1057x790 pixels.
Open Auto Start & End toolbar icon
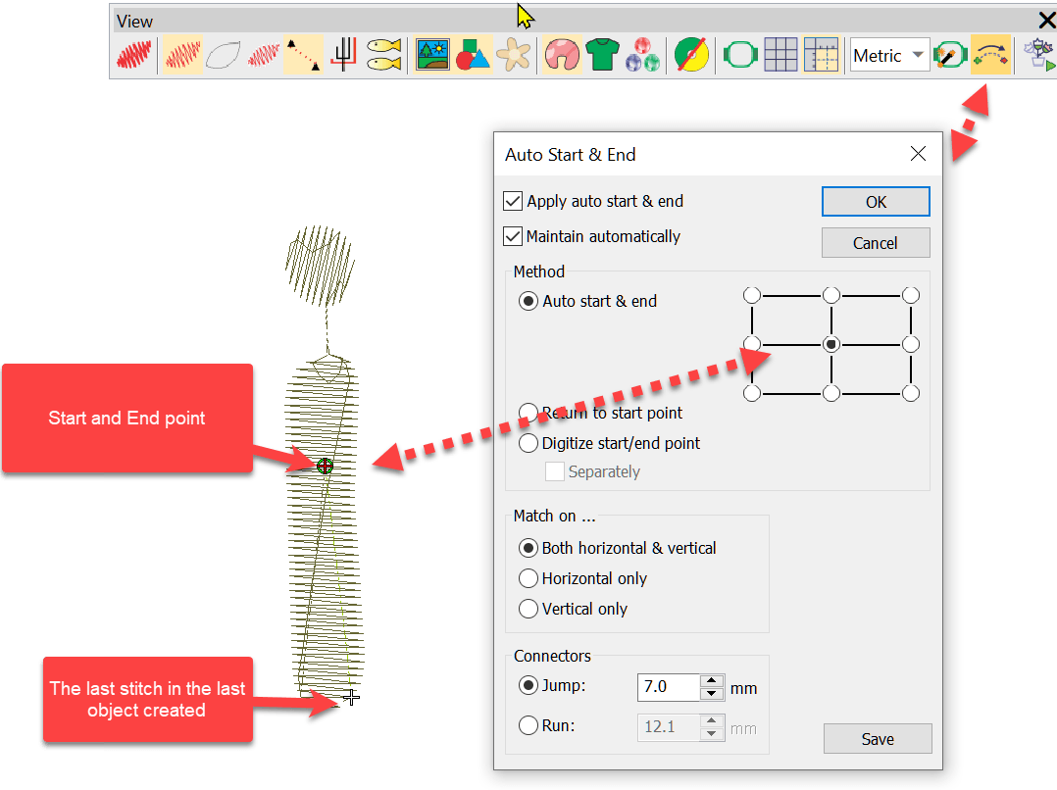[989, 56]
